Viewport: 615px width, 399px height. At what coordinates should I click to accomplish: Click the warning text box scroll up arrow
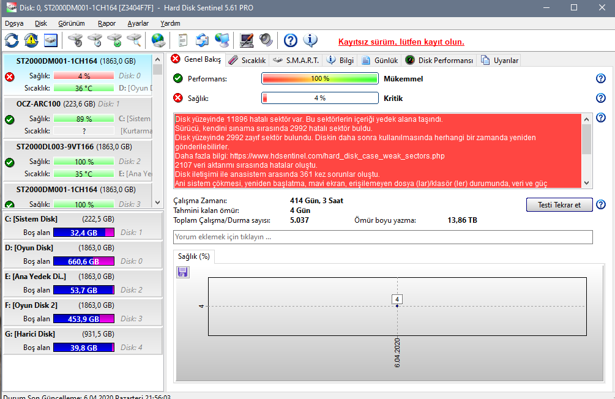click(587, 119)
